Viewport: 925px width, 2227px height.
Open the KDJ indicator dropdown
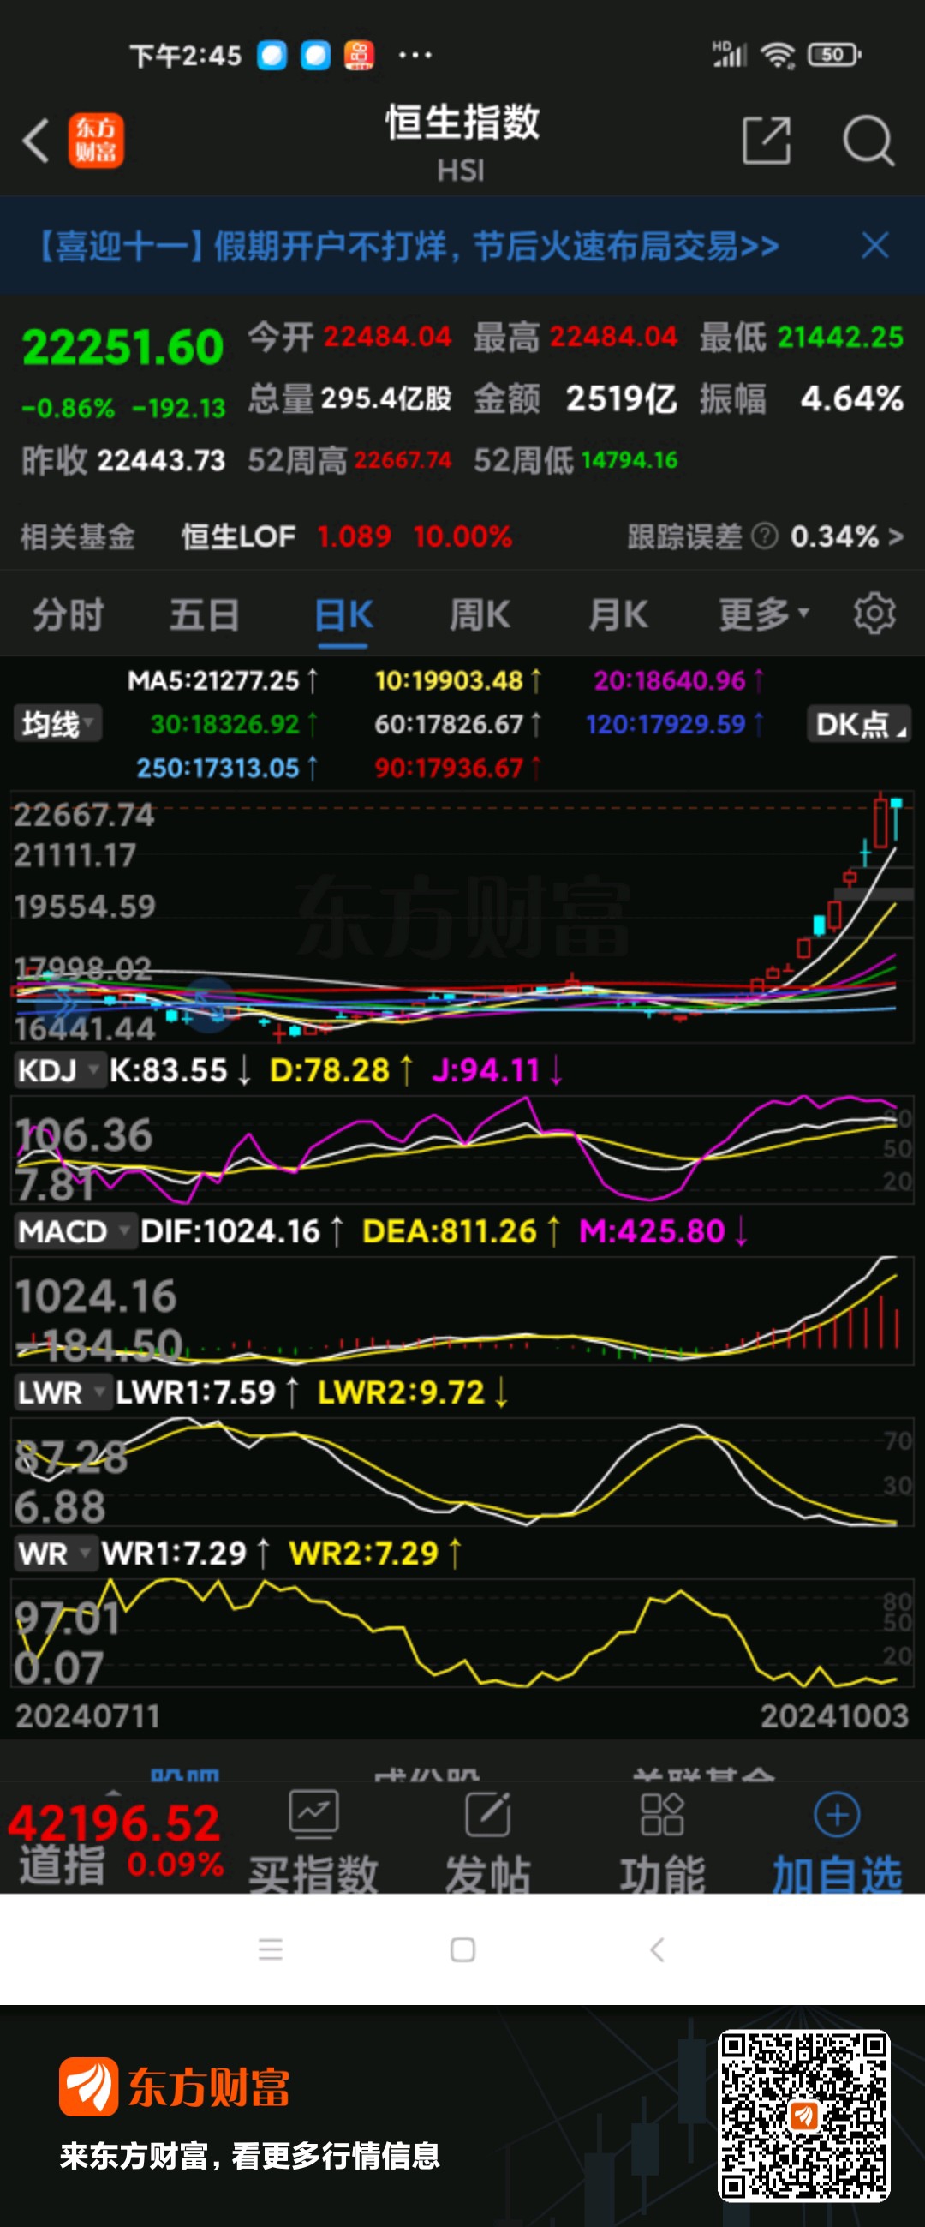point(57,1070)
